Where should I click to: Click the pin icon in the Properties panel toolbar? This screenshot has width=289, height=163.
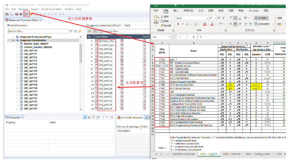98,117
